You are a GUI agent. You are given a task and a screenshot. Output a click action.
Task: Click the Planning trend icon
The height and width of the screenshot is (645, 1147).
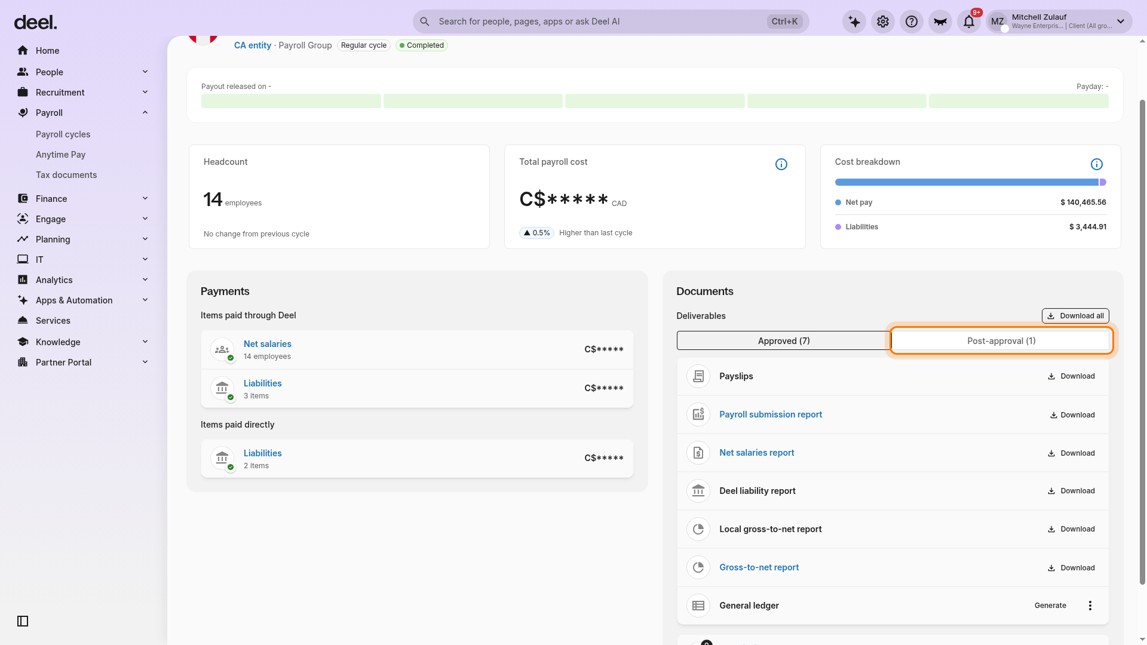point(23,239)
